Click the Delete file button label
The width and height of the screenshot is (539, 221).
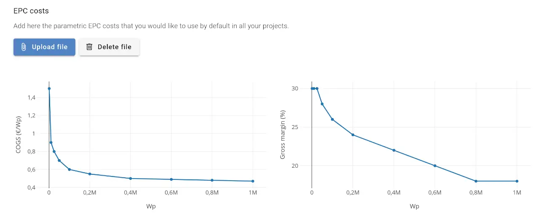pyautogui.click(x=115, y=47)
